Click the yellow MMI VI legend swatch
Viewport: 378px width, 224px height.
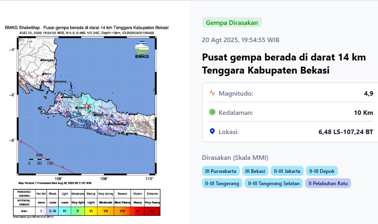(x=91, y=211)
